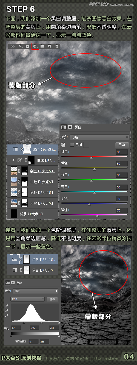The image size is (137, 365).
Task: Click the chain link on the 裂土 layer
Action: click(x=19, y=171)
